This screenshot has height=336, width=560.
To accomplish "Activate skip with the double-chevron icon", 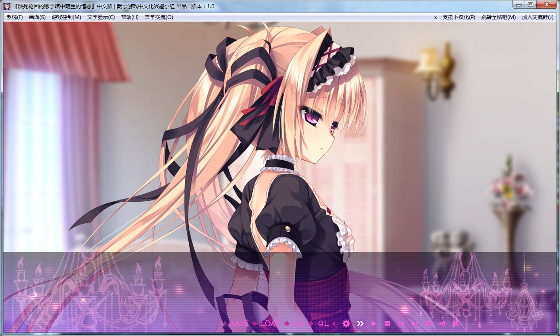I will 360,323.
